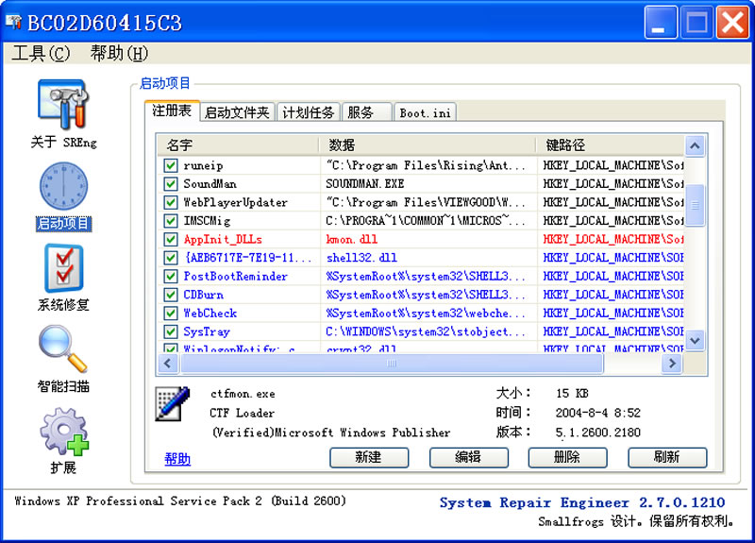Switch to the 注册表 tab
The height and width of the screenshot is (543, 755).
tap(172, 110)
